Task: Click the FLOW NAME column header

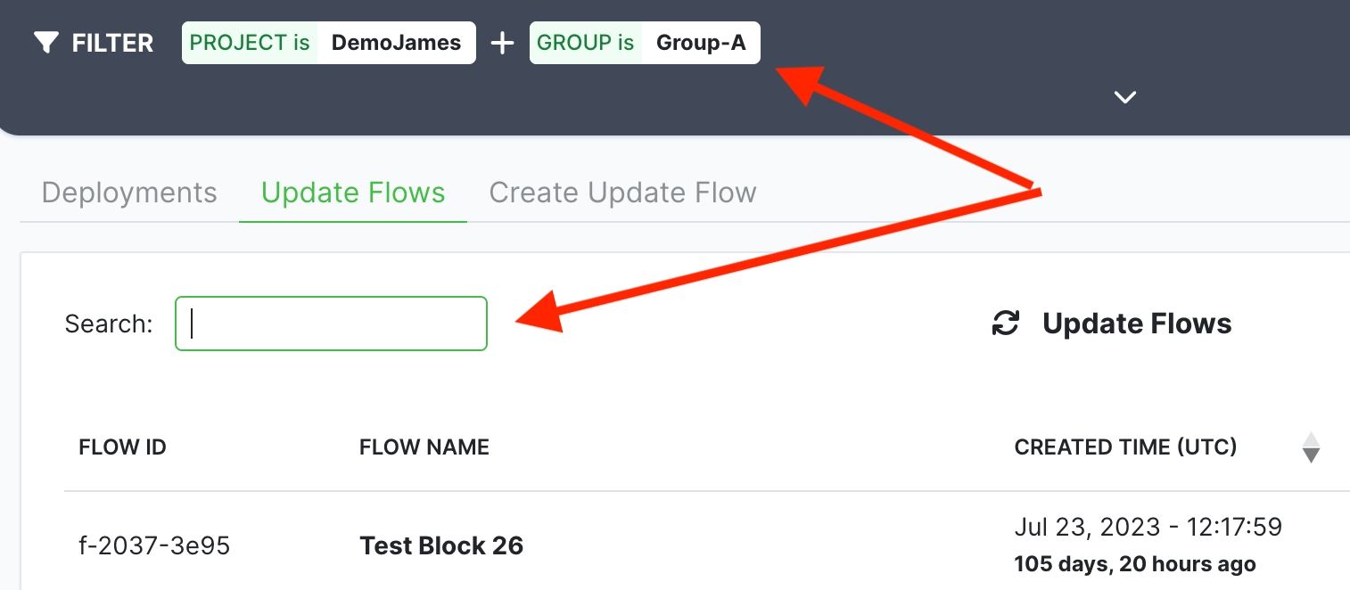Action: (424, 447)
